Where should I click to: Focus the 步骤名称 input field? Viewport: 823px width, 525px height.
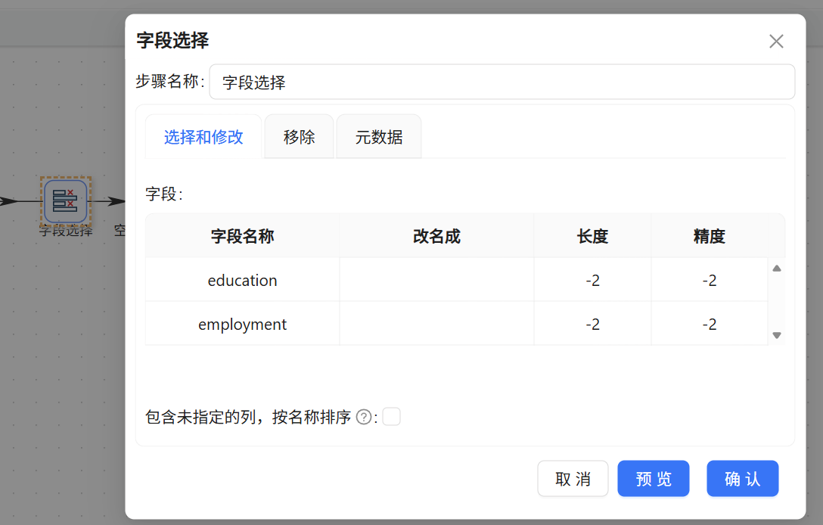[x=502, y=82]
